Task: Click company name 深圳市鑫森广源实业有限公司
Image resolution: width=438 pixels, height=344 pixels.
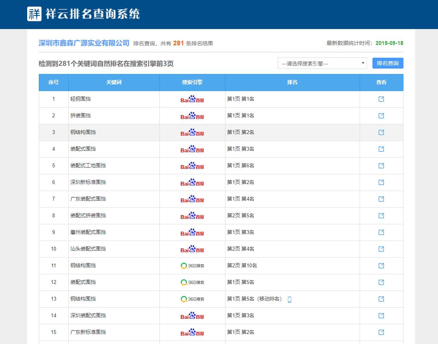Action: coord(84,43)
